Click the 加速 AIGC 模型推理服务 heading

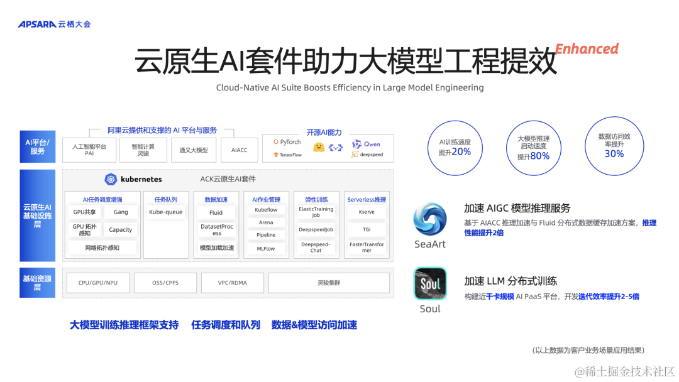[517, 208]
